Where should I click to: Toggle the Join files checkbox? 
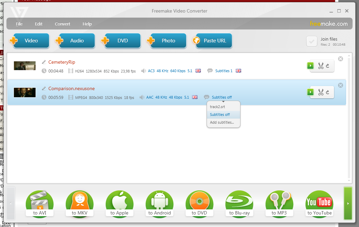(312, 41)
